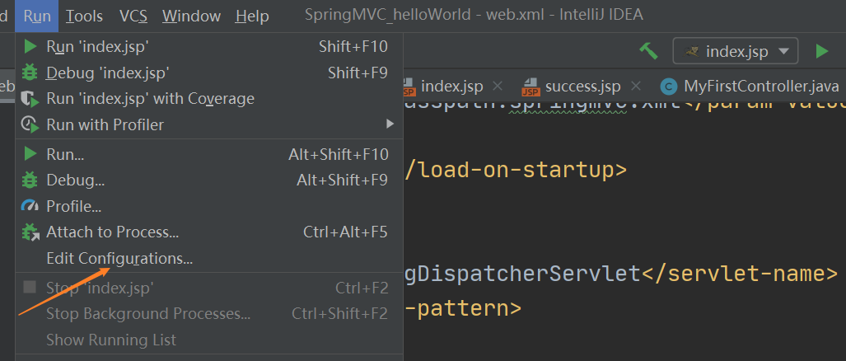Select Run with Profiler entry

pos(209,124)
